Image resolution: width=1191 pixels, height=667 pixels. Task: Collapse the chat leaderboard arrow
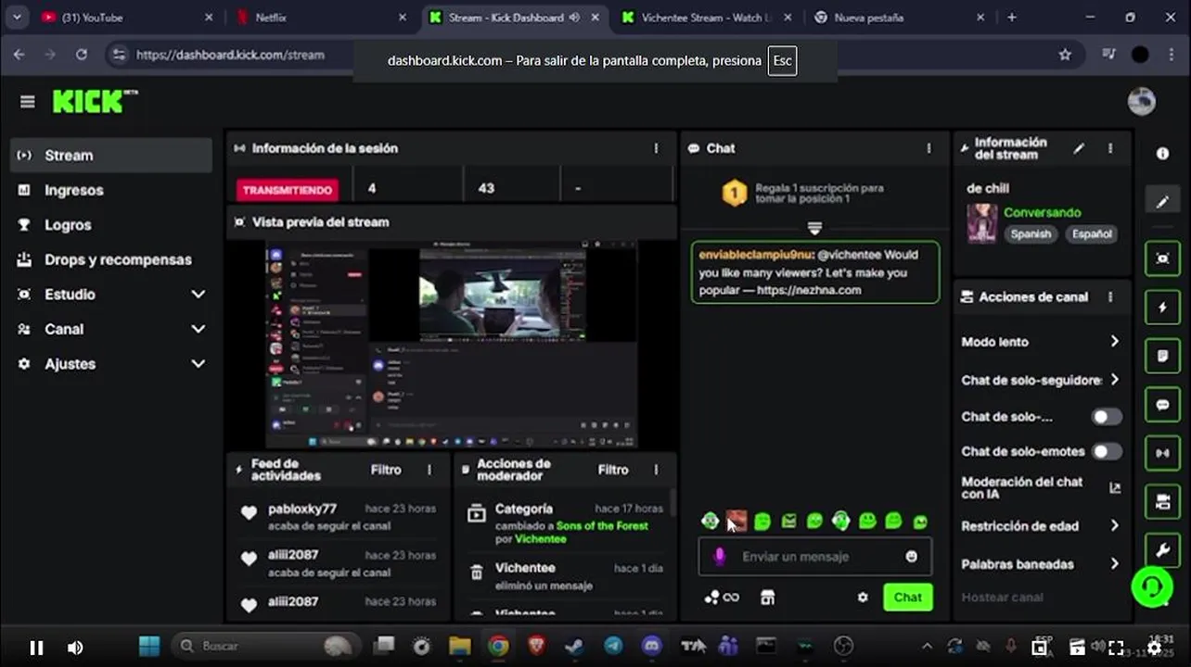tap(814, 229)
